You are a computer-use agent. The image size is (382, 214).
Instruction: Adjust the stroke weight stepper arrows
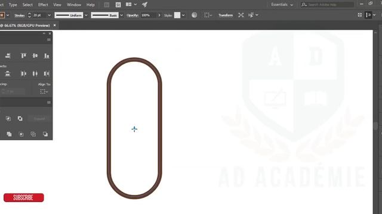(x=29, y=15)
